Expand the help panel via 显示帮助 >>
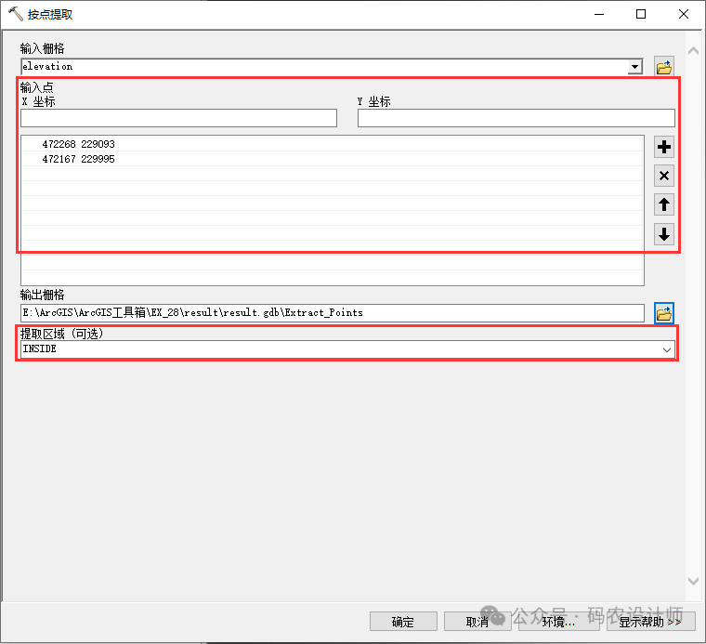Viewport: 706px width, 644px height. (650, 622)
